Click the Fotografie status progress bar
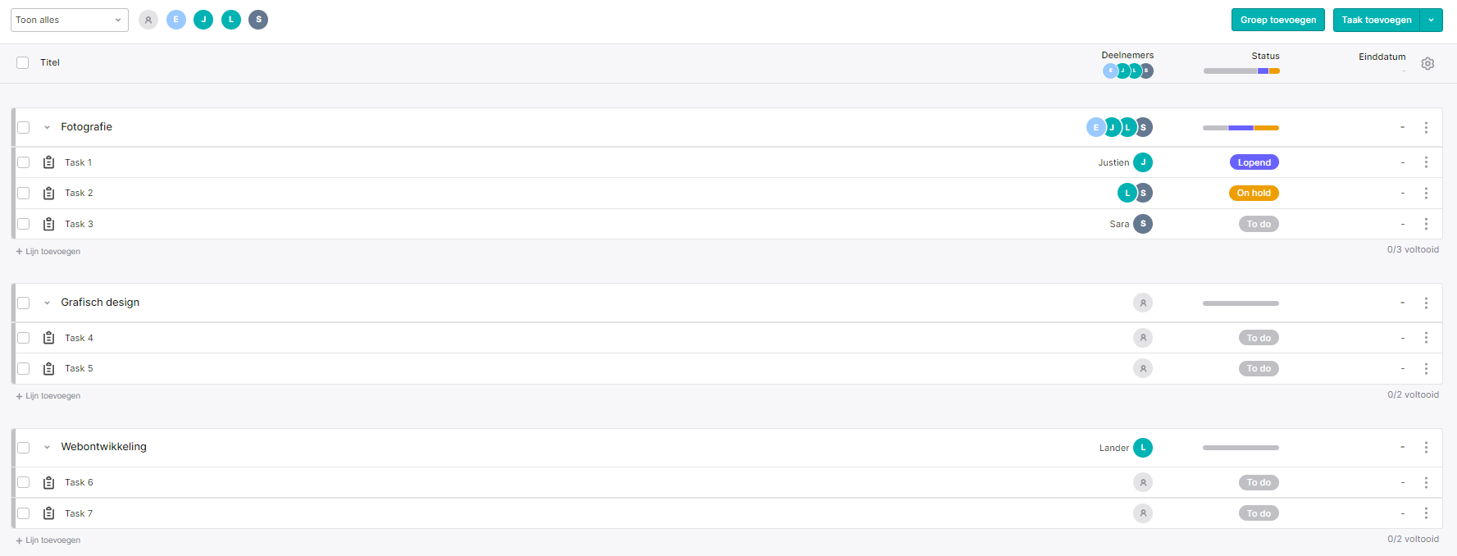This screenshot has height=556, width=1457. click(x=1241, y=127)
